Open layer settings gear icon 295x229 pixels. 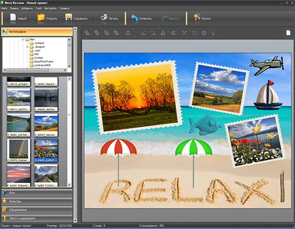coord(204,33)
